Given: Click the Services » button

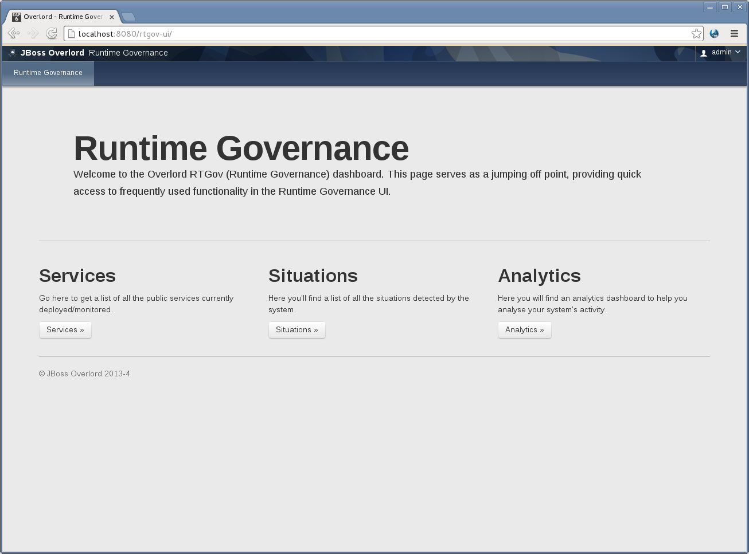Looking at the screenshot, I should (65, 329).
